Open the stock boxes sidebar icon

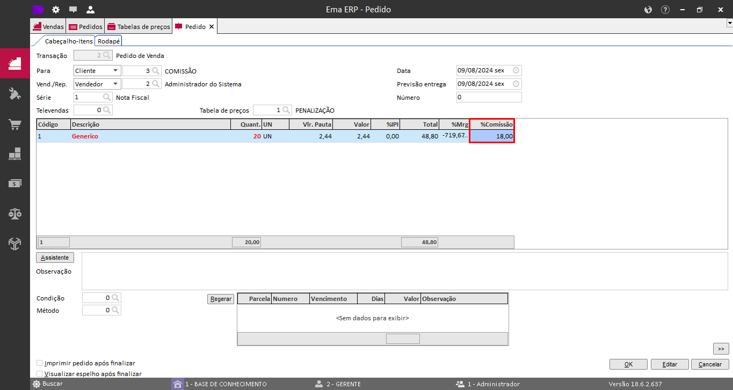click(15, 154)
